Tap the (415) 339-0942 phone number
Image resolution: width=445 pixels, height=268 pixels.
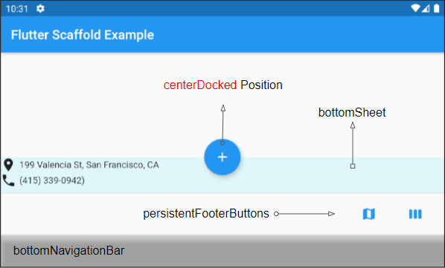(x=52, y=180)
